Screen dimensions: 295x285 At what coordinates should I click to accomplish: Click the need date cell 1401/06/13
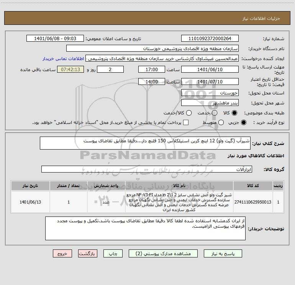pos(30,202)
